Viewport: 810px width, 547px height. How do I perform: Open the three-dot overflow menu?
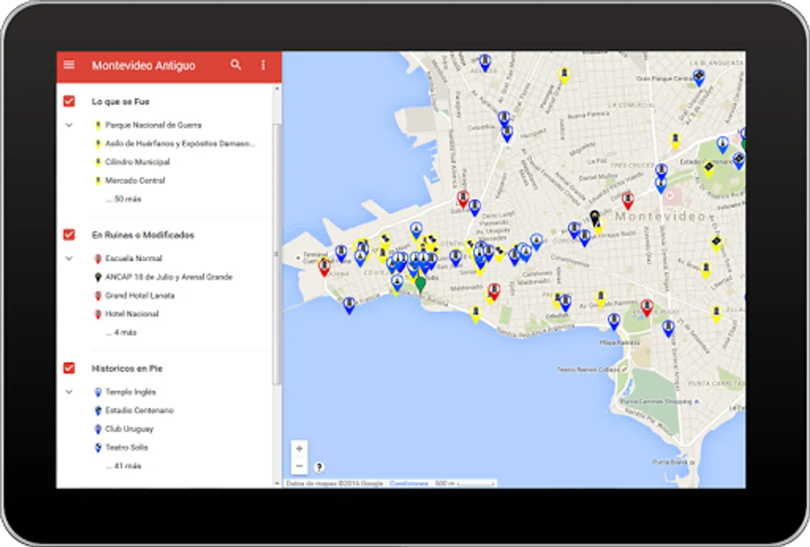(263, 64)
